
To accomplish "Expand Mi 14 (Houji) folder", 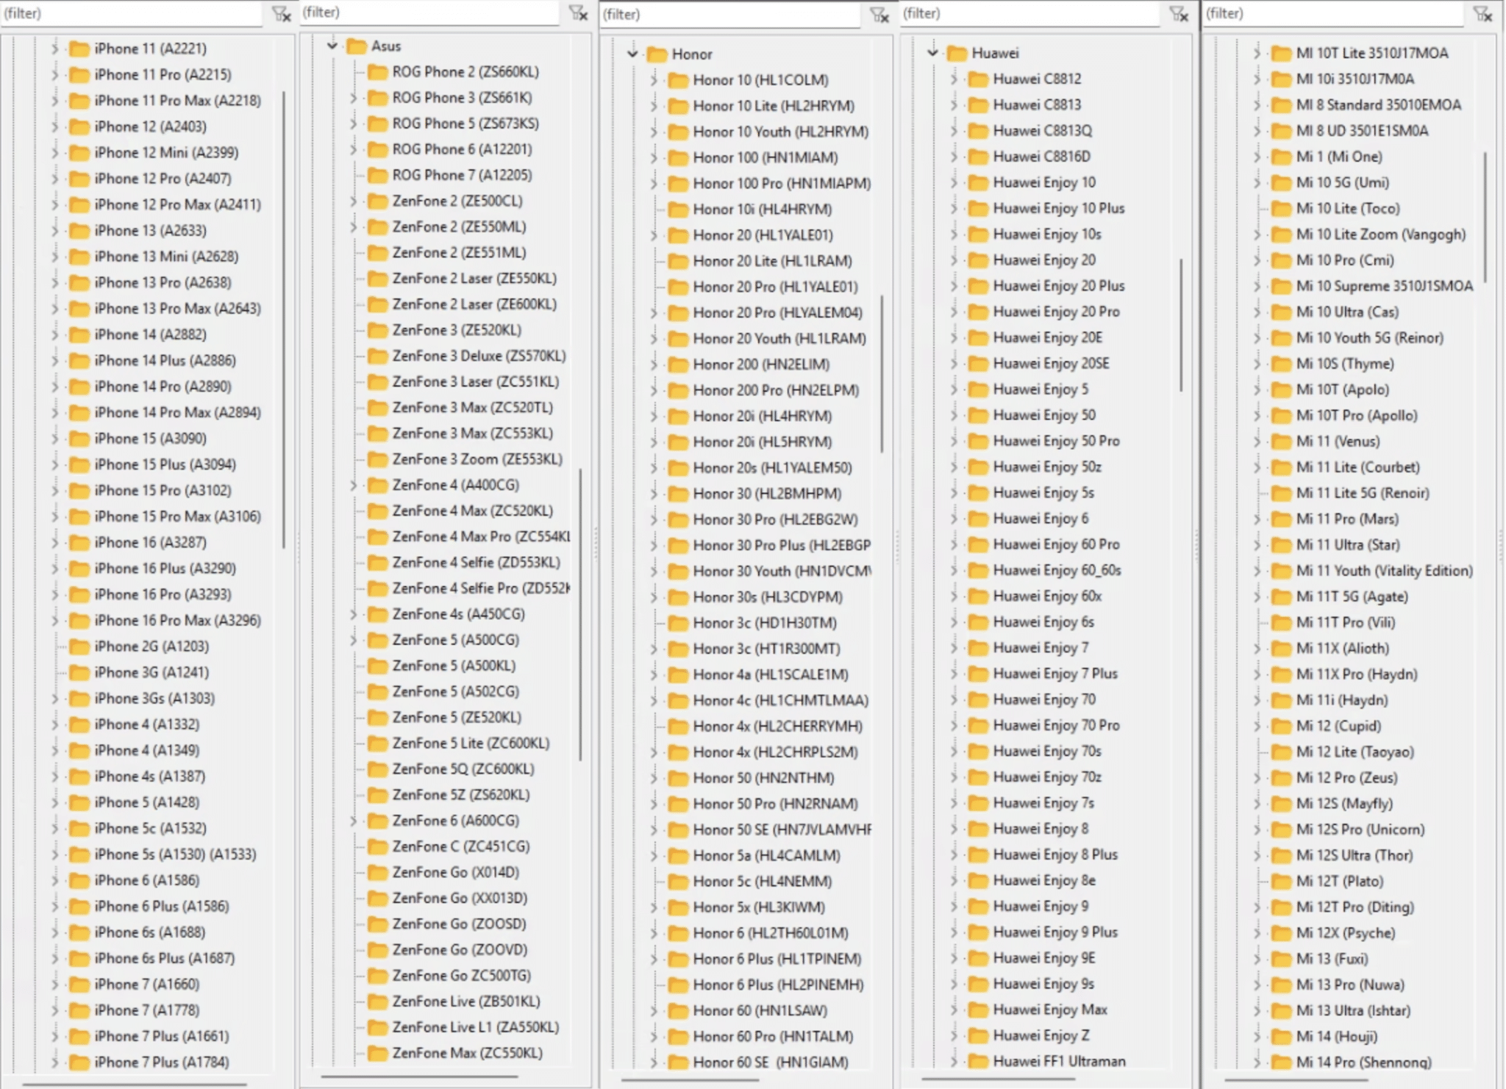I will [1257, 1036].
